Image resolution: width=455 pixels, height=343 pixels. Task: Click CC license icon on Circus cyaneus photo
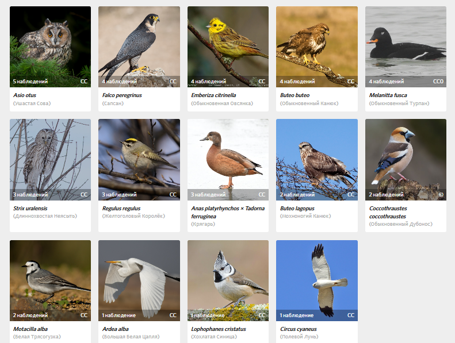pos(351,315)
